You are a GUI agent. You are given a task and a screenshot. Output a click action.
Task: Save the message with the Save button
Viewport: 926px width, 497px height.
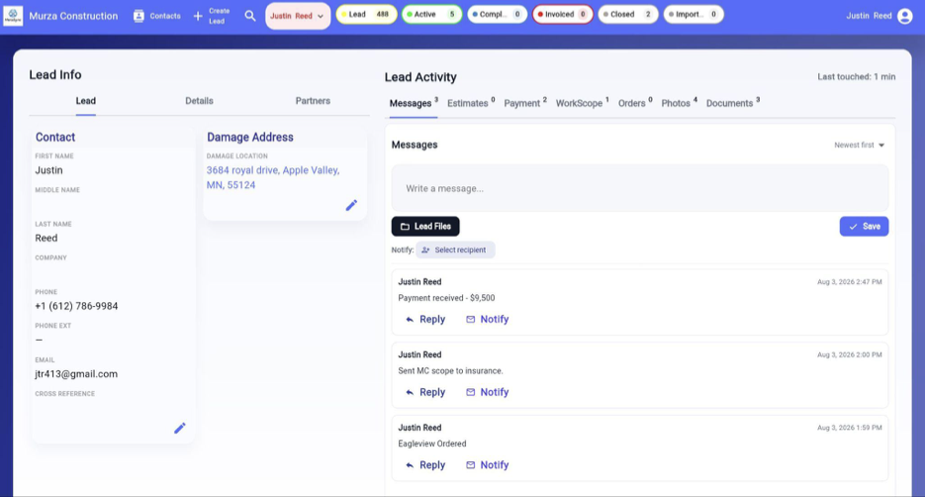pos(864,227)
